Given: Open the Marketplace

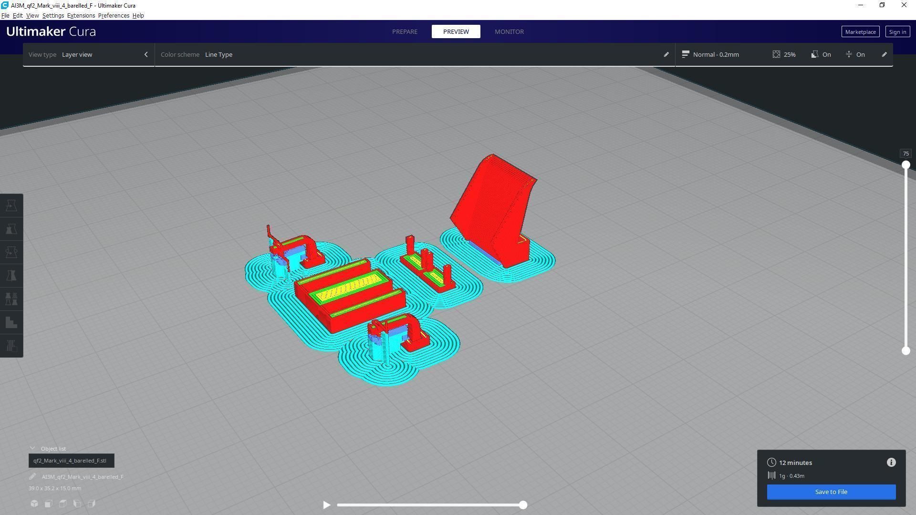Looking at the screenshot, I should click(x=860, y=31).
